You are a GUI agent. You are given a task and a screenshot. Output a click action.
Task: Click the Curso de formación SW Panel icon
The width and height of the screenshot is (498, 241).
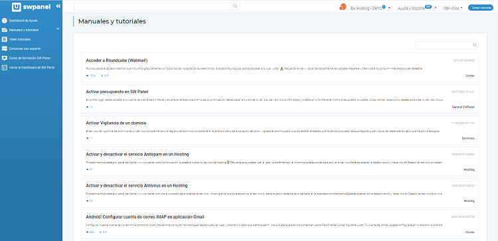pos(5,58)
